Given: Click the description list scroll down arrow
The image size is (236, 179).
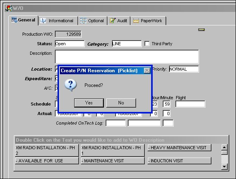Looking at the screenshot, I should point(224,167).
